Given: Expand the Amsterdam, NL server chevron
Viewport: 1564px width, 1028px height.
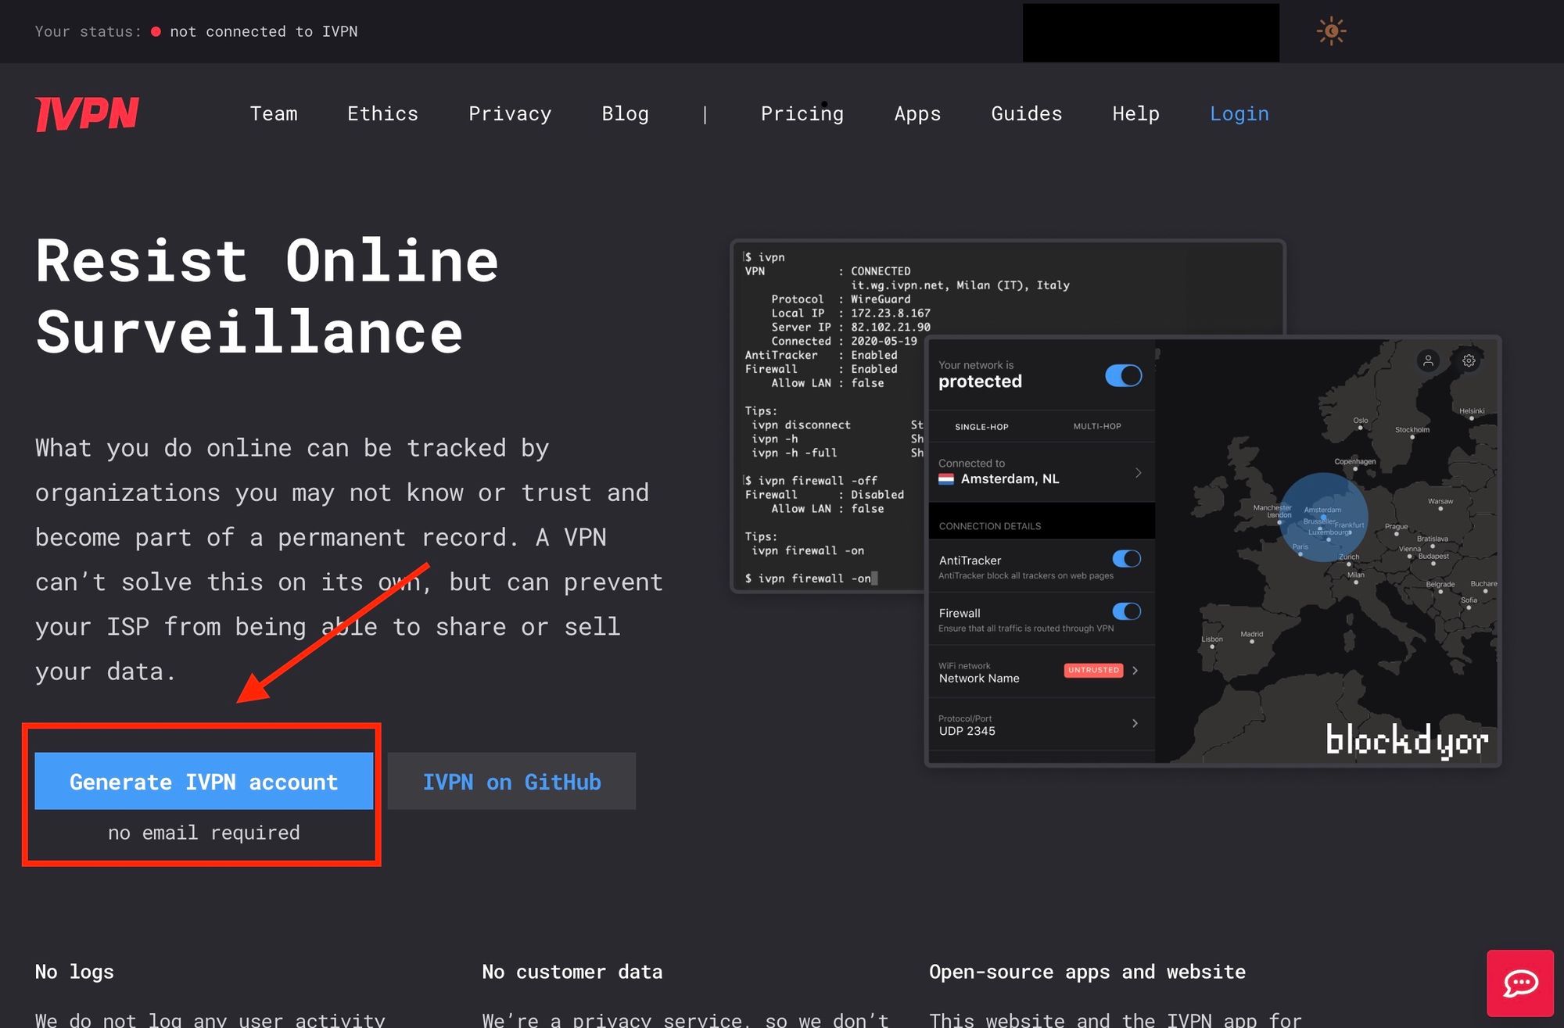Looking at the screenshot, I should [x=1138, y=473].
